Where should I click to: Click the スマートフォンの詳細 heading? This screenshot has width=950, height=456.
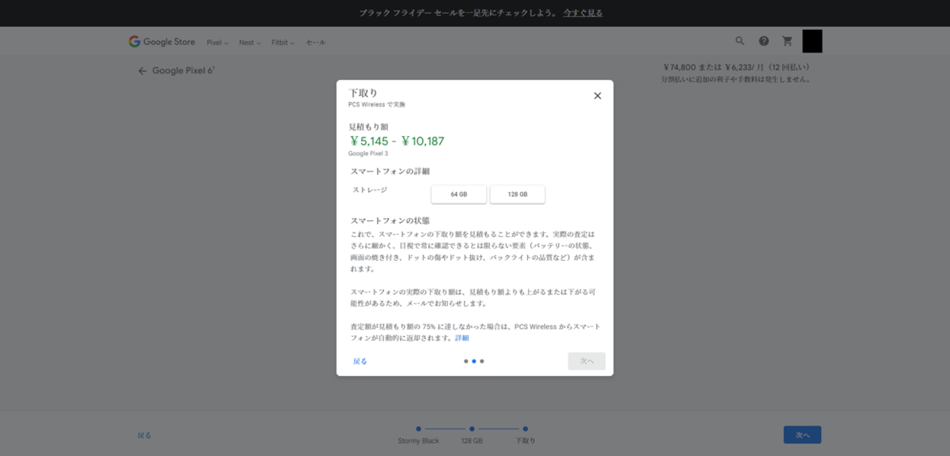tap(390, 171)
